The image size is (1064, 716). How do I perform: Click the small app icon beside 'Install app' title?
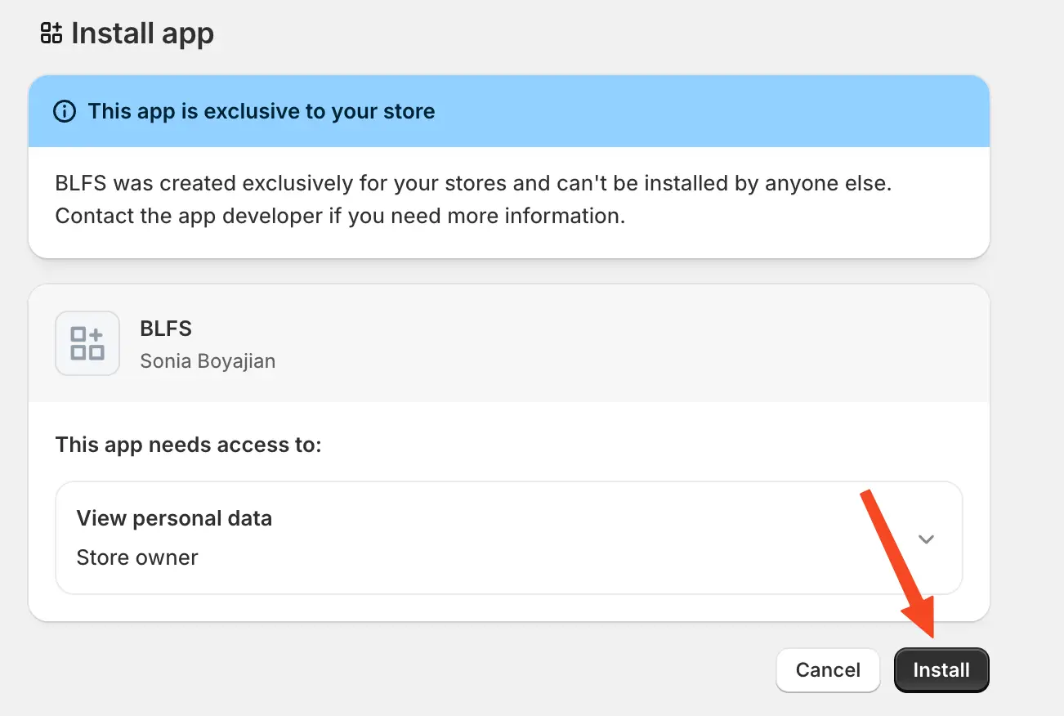point(51,34)
